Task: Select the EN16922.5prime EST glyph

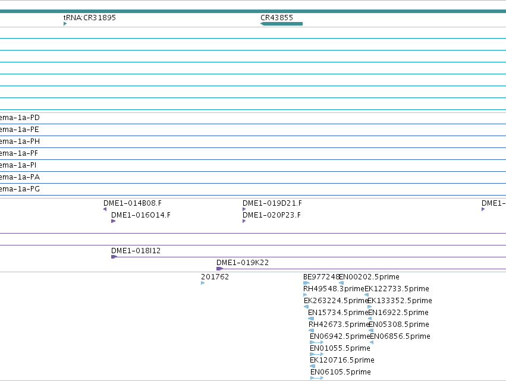Action: click(370, 319)
